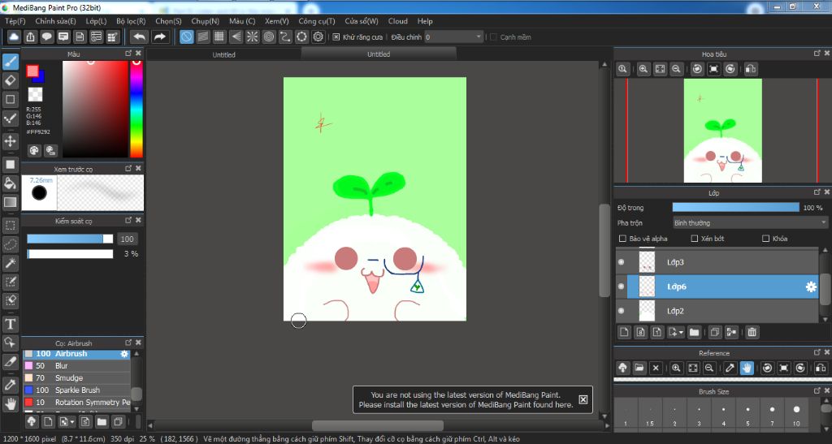Open Điều chỉnh correction dropdown
This screenshot has width=832, height=444.
(453, 37)
